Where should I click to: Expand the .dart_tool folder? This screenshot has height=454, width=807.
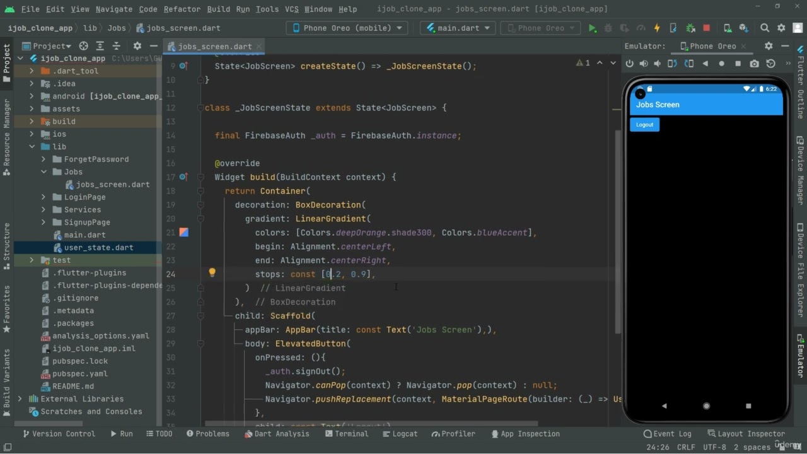pos(32,71)
